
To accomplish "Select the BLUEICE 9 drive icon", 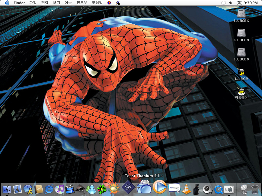I will 241,33.
